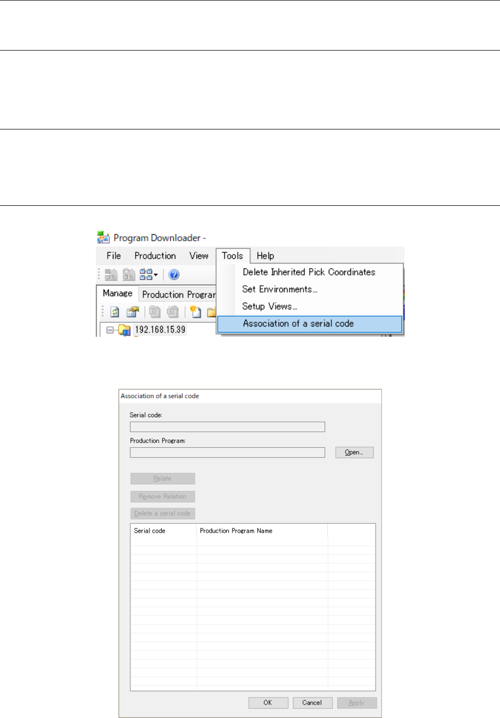Click the Open... button
The image size is (500, 718).
pyautogui.click(x=354, y=452)
